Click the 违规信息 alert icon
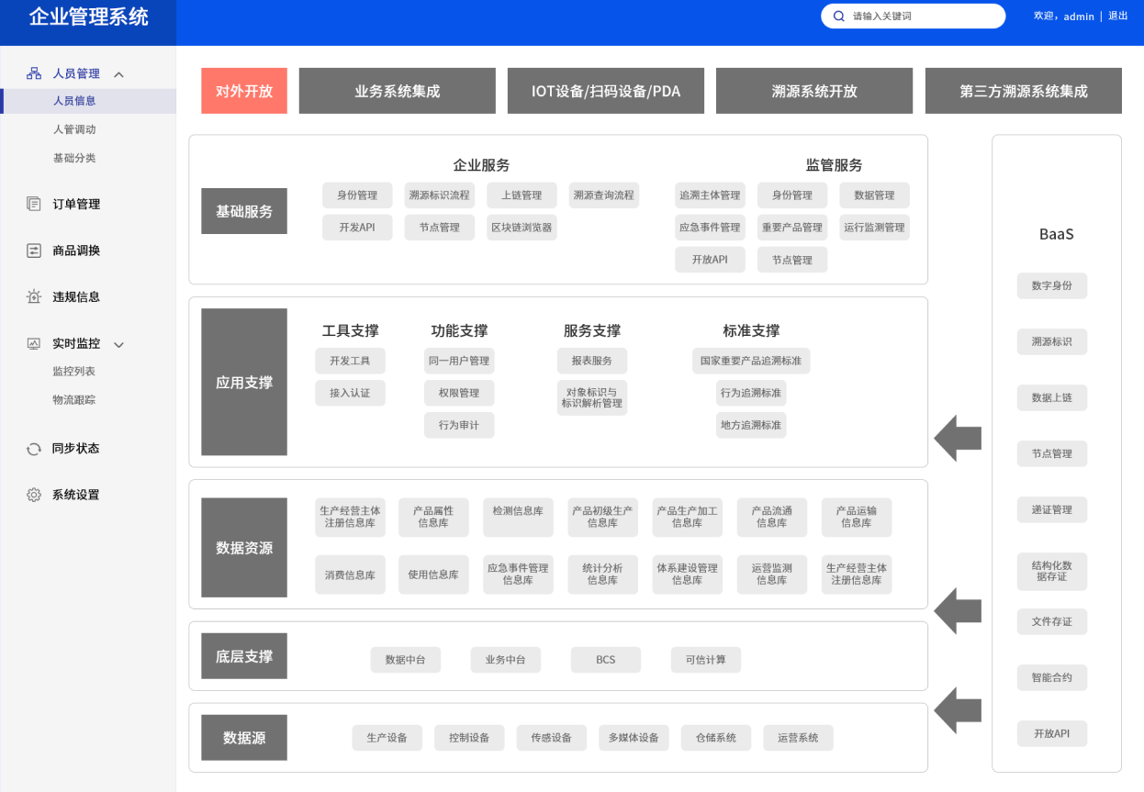Screen dimensions: 1144x792 pos(34,296)
